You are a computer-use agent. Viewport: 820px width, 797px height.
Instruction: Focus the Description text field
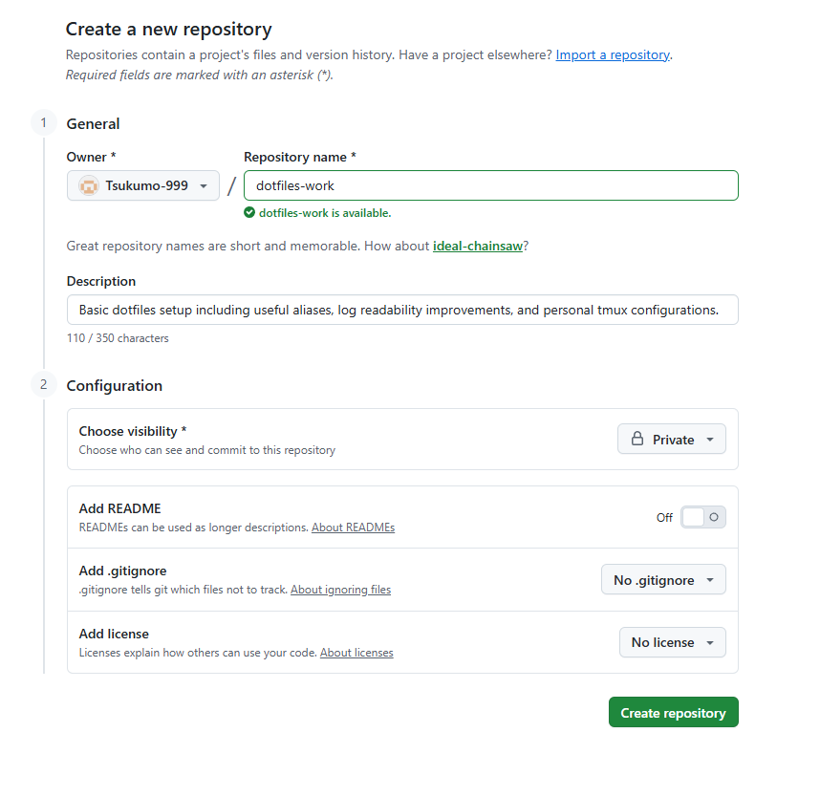tap(402, 310)
